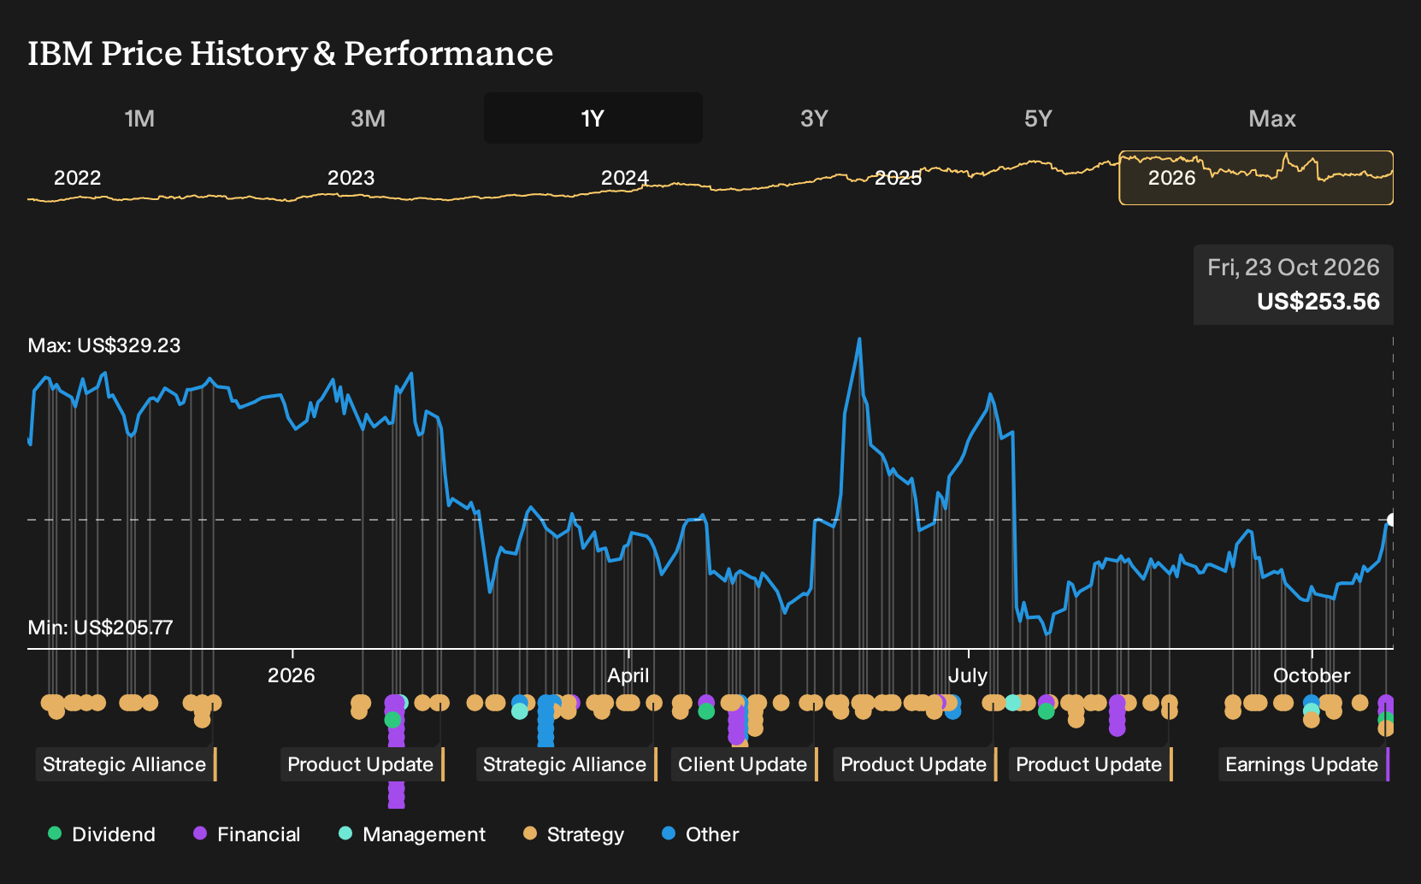Click the highlighted range window on the overview chart

(x=1256, y=178)
